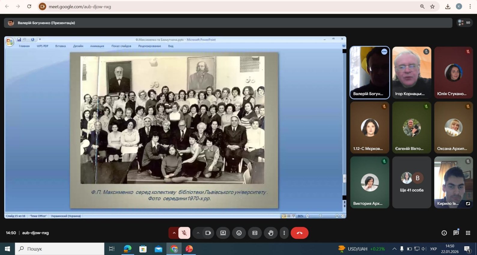477x255 pixels.
Task: Click the Windows taskbar Пошук search field
Action: (x=60, y=249)
